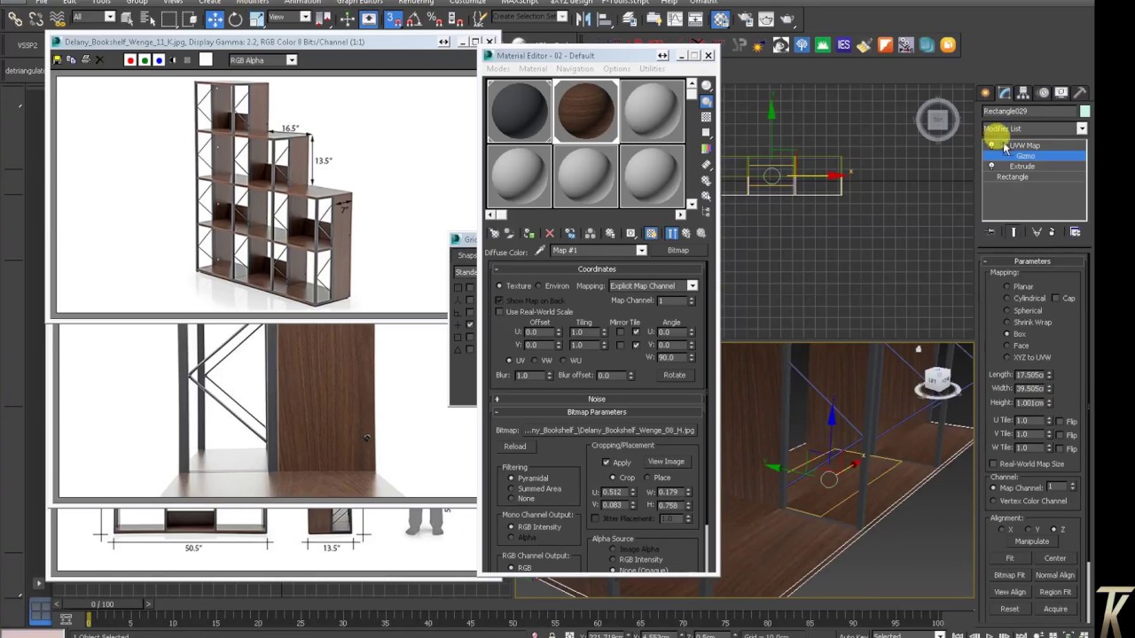
Task: Collapse the Parameters rollout in Modify panel
Action: (1032, 261)
